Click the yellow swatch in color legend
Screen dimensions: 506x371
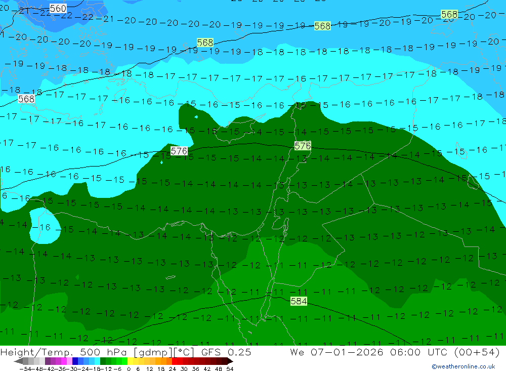pos(130,361)
